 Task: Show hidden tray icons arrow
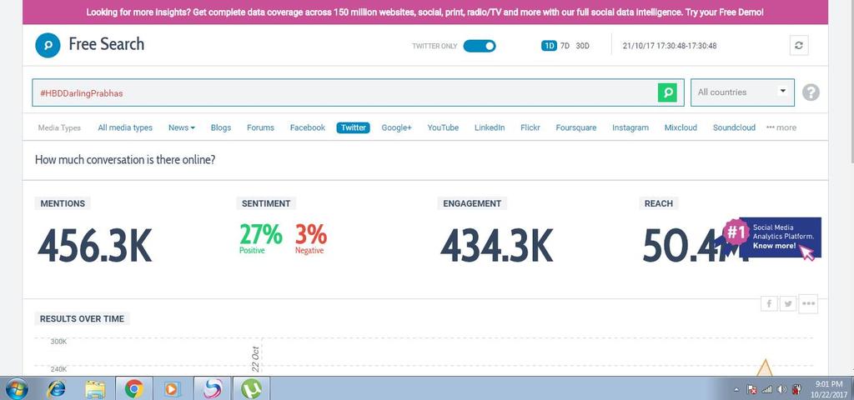pyautogui.click(x=737, y=389)
